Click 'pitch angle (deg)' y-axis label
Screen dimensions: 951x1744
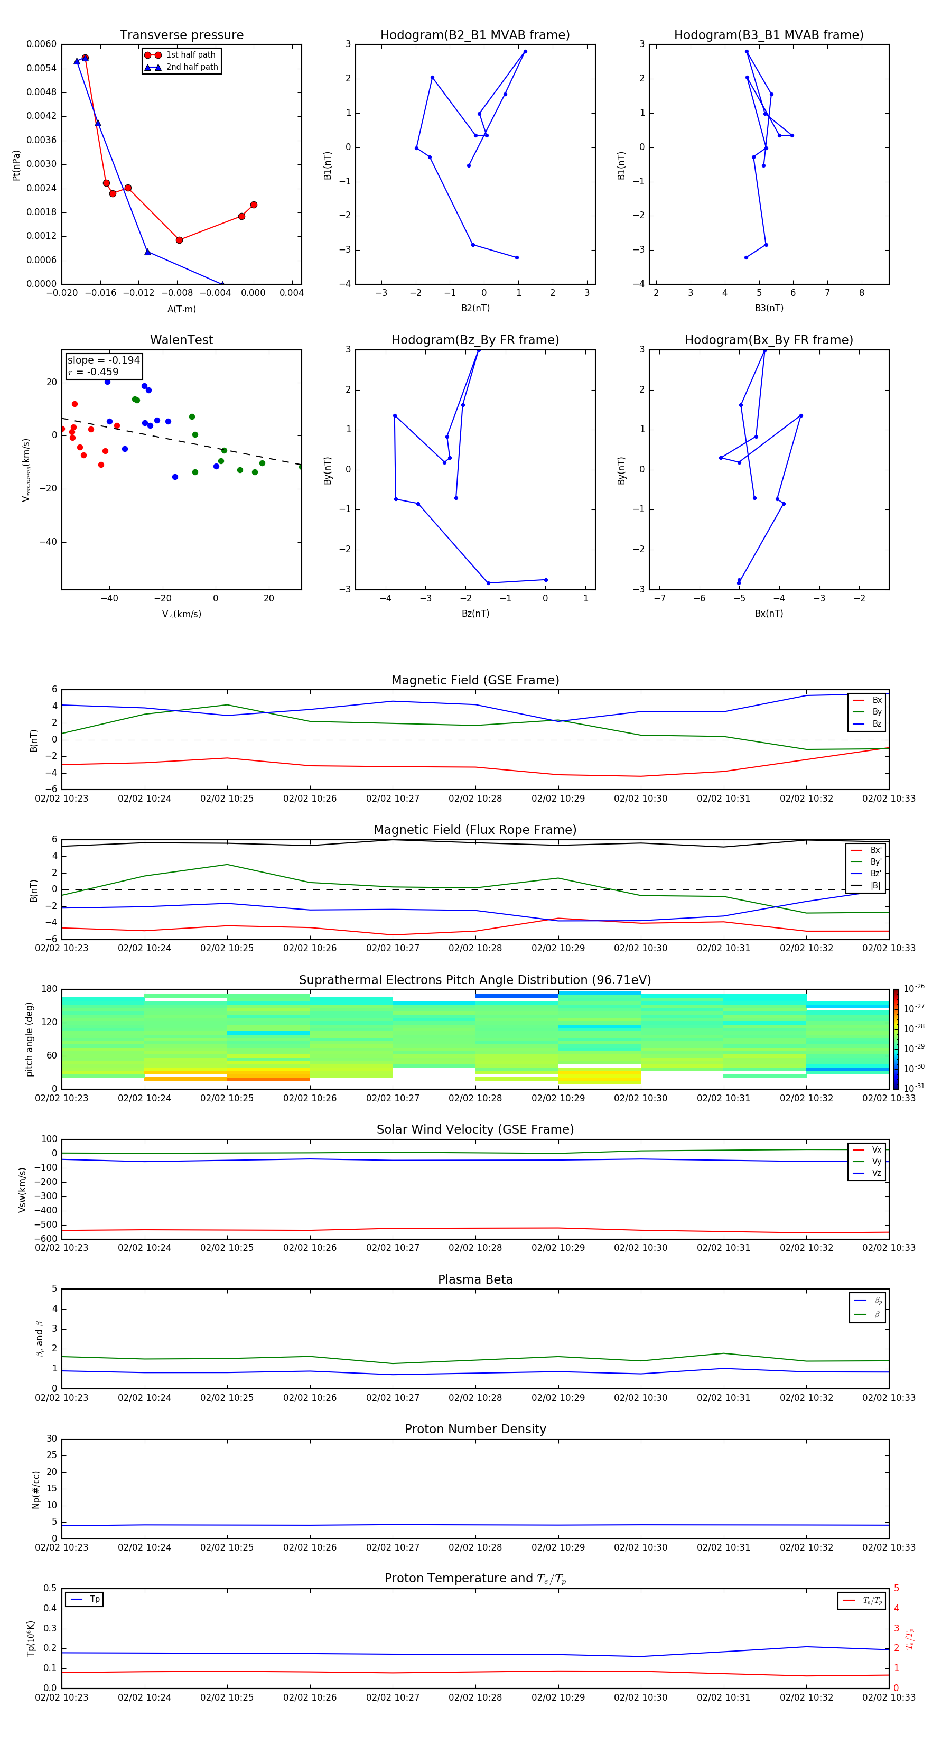tap(29, 1039)
